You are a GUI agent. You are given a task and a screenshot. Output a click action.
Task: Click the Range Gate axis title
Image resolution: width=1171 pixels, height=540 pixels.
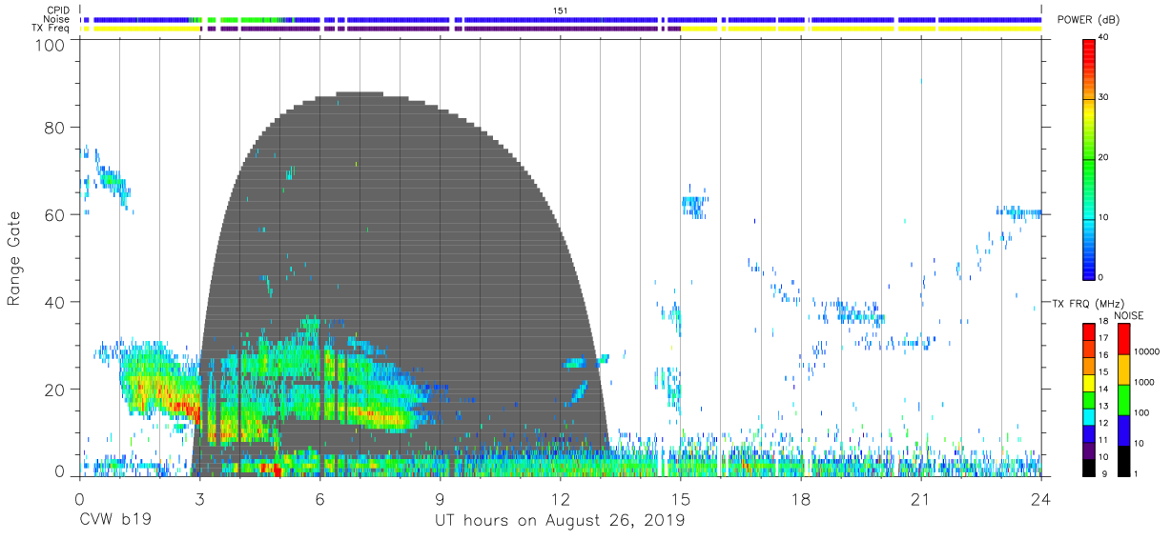[14, 260]
